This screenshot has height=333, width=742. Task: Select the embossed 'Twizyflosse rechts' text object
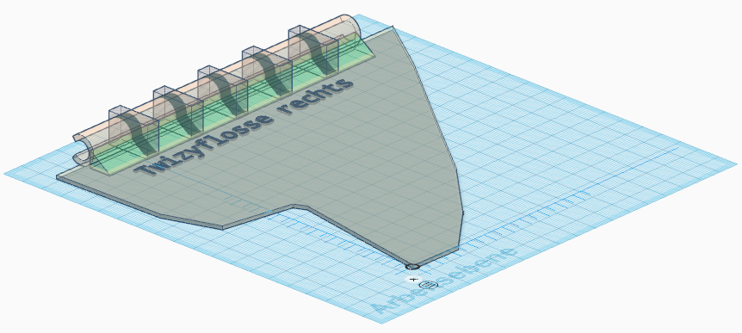244,127
